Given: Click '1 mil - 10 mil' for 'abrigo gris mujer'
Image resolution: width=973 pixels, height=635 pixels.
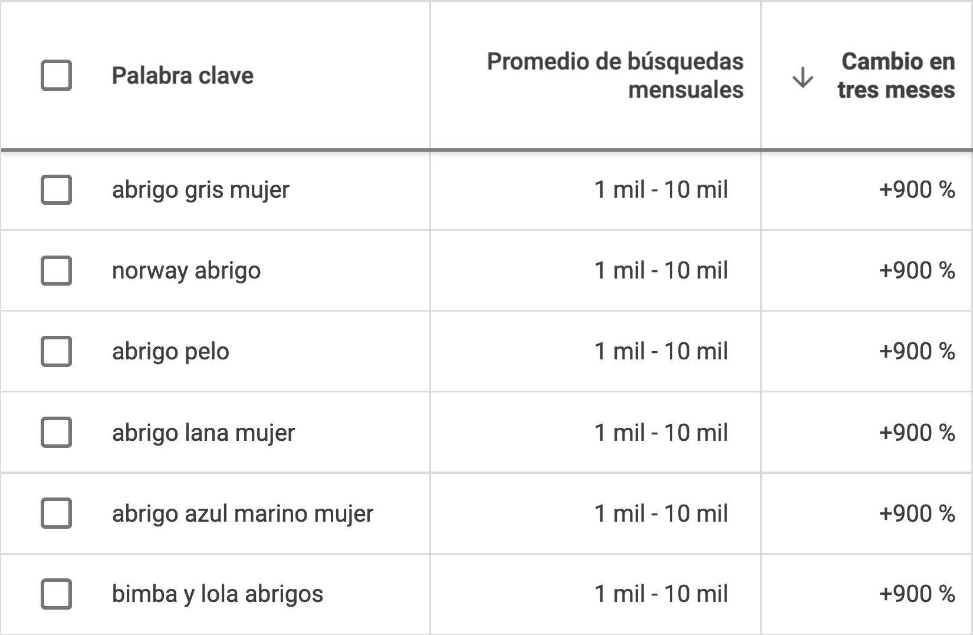Looking at the screenshot, I should 662,190.
